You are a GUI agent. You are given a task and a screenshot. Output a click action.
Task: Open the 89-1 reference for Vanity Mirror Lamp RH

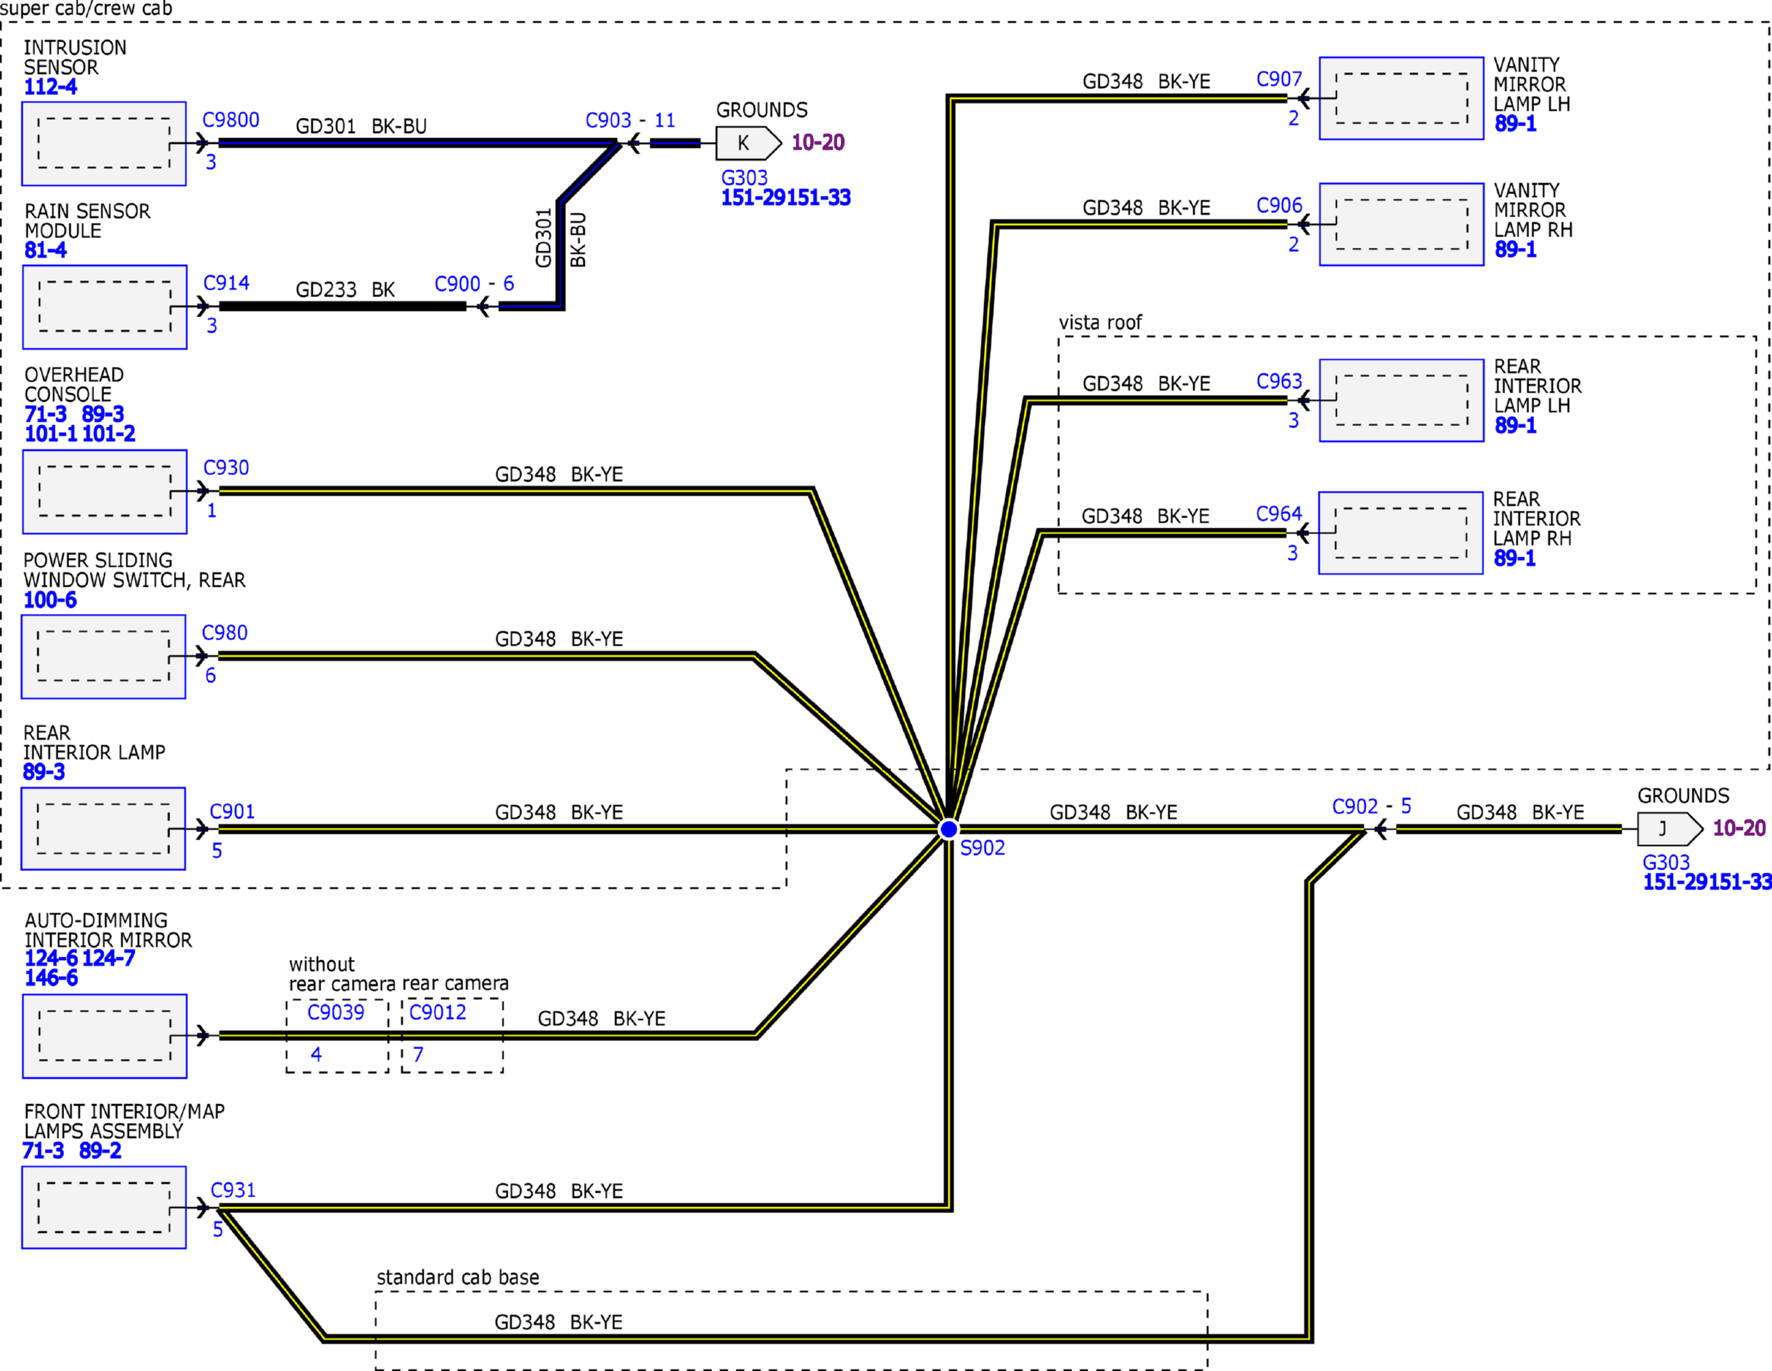pos(1515,250)
